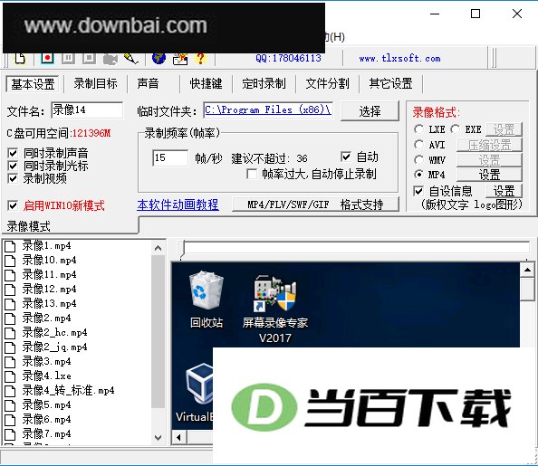538x466 pixels.
Task: Click the pause recording toolbar icon
Action: click(68, 58)
